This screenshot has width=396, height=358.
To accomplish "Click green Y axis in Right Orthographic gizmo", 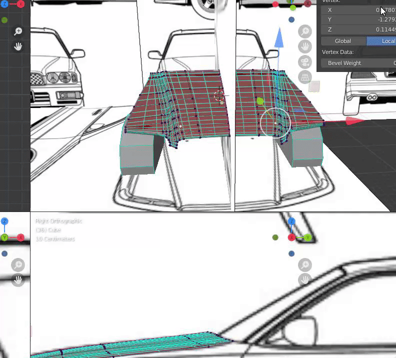I will 307,237.
